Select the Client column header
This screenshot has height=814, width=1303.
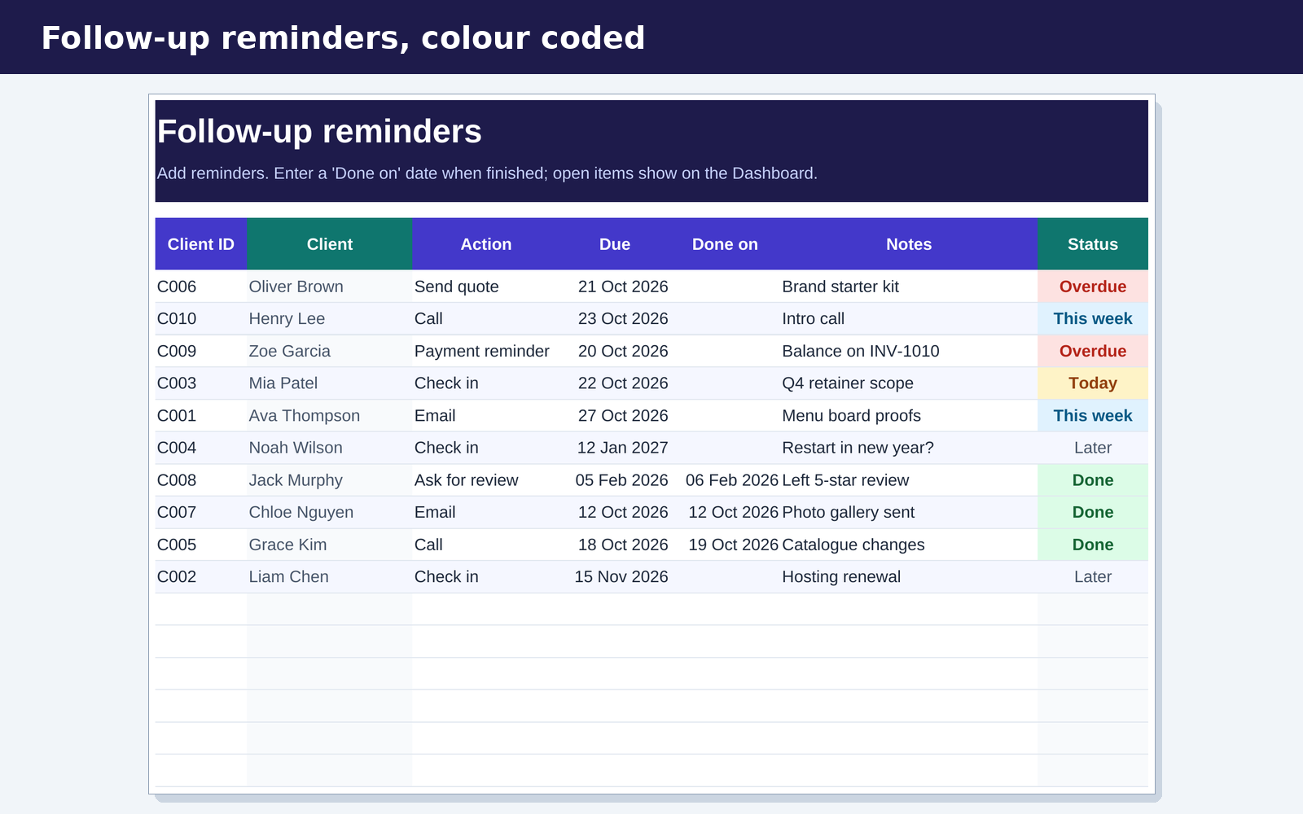330,244
